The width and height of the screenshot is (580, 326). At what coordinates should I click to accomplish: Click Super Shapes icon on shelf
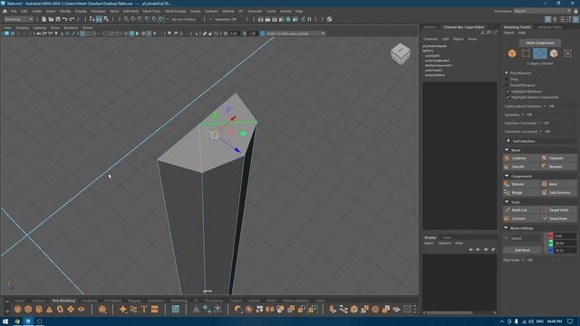(102, 309)
